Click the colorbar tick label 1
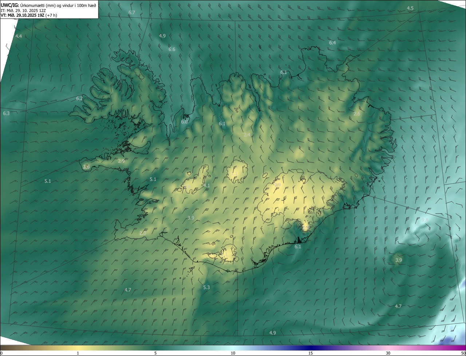466x356 pixels. (x=78, y=353)
